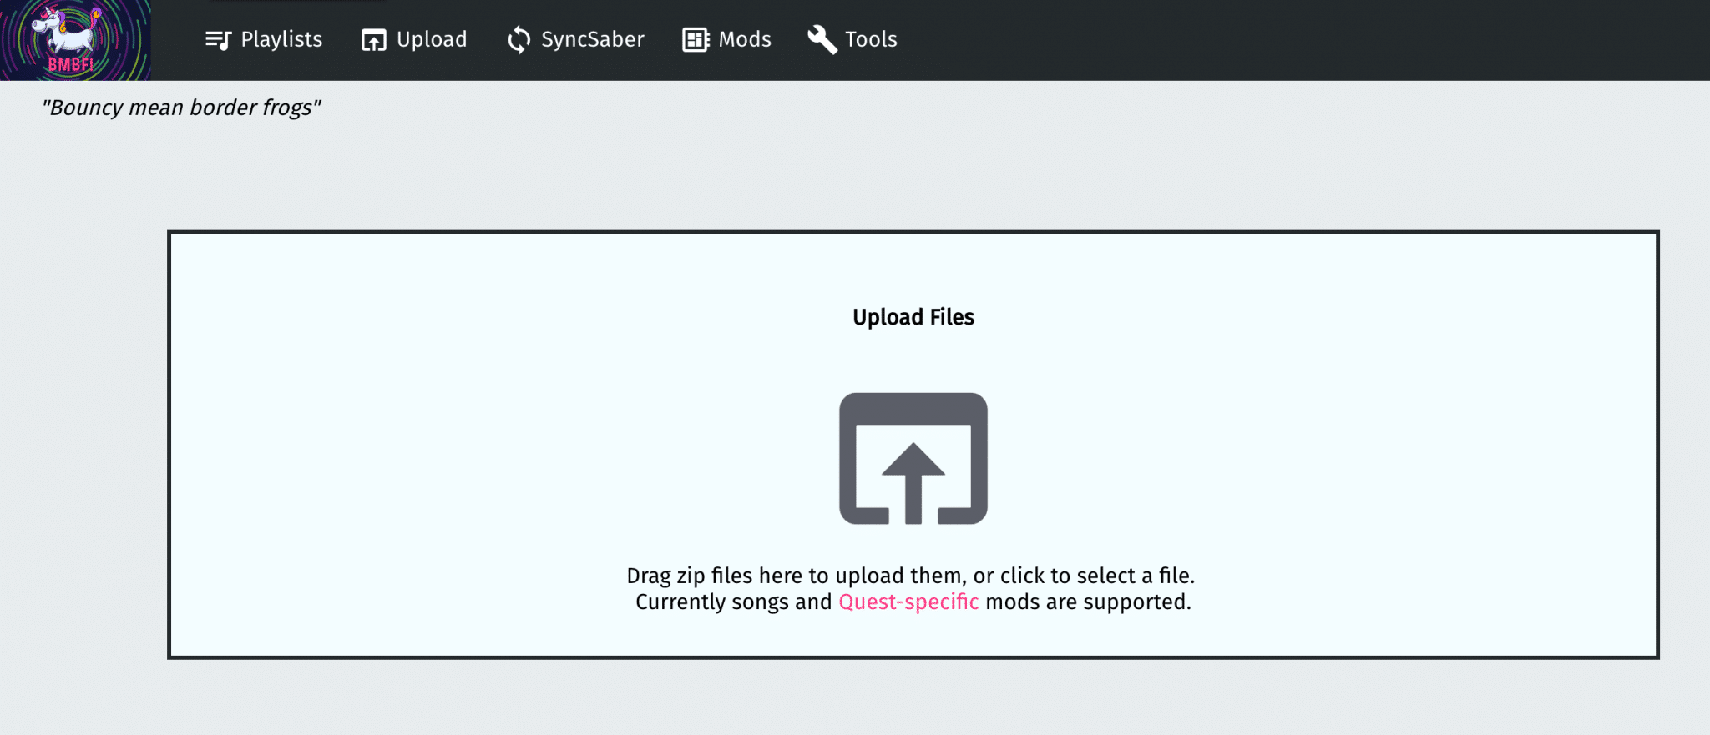Click the Playlists music-list icon
Screen dimensions: 1710x735
218,40
